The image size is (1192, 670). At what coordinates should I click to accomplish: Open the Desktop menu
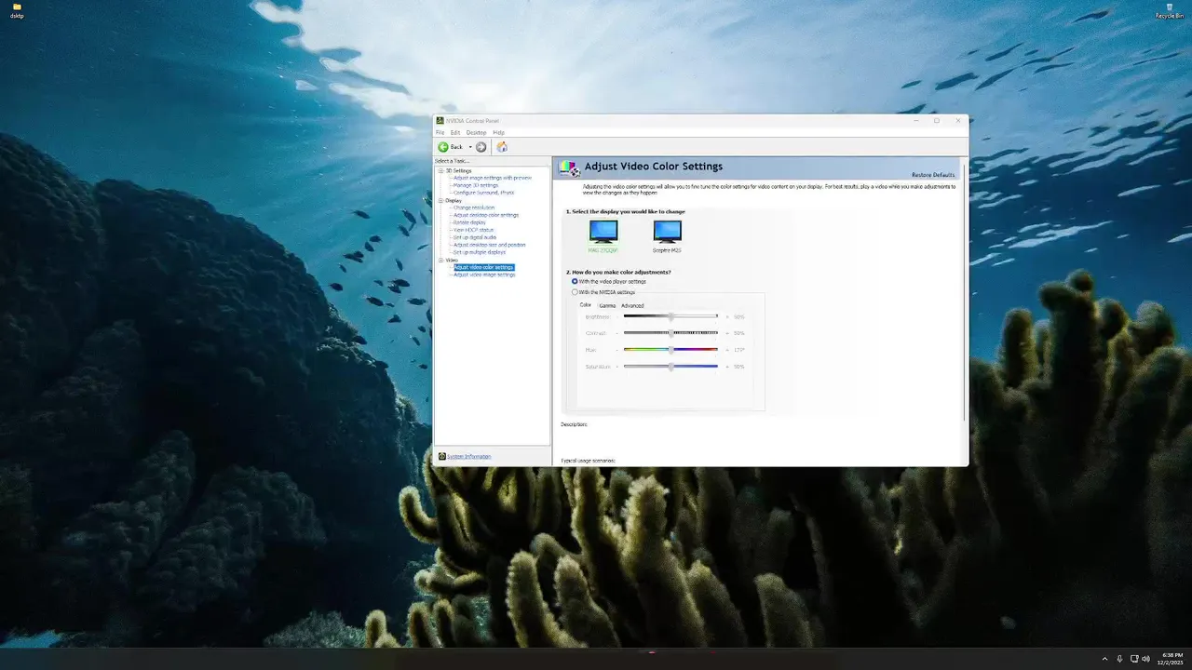476,133
